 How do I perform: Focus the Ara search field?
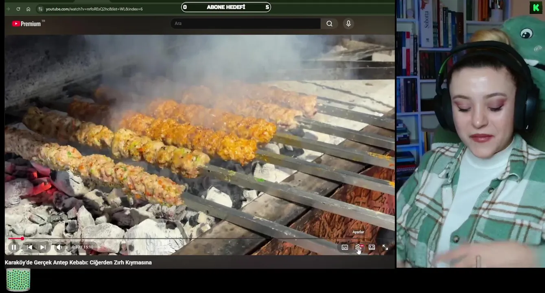click(x=245, y=24)
